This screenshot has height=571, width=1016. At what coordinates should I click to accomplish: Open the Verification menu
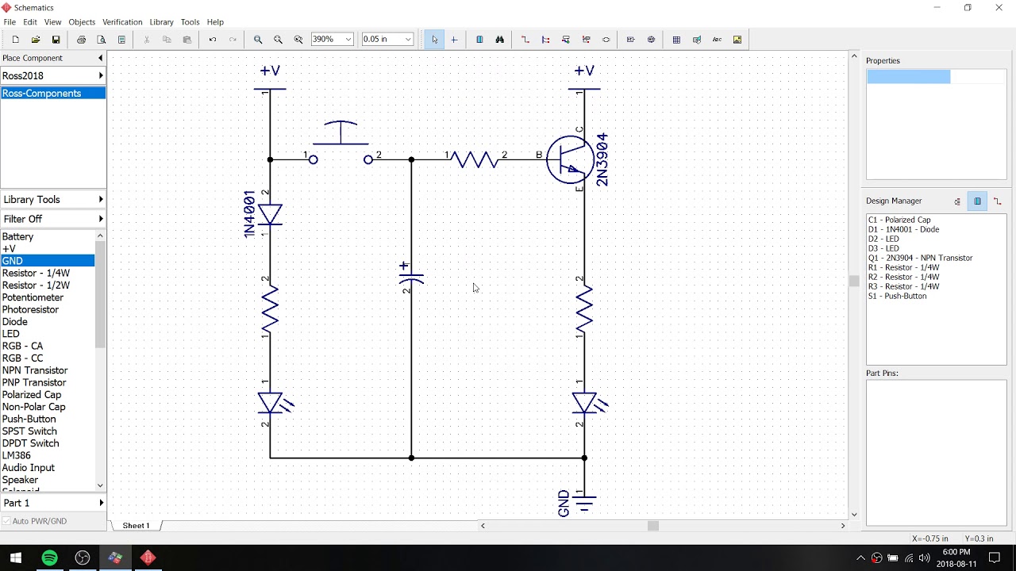tap(122, 22)
